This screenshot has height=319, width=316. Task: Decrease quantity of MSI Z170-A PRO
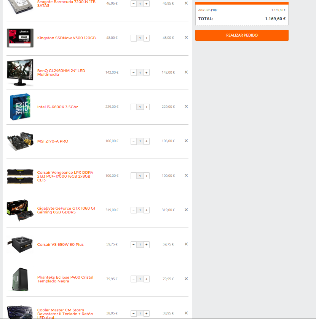134,141
